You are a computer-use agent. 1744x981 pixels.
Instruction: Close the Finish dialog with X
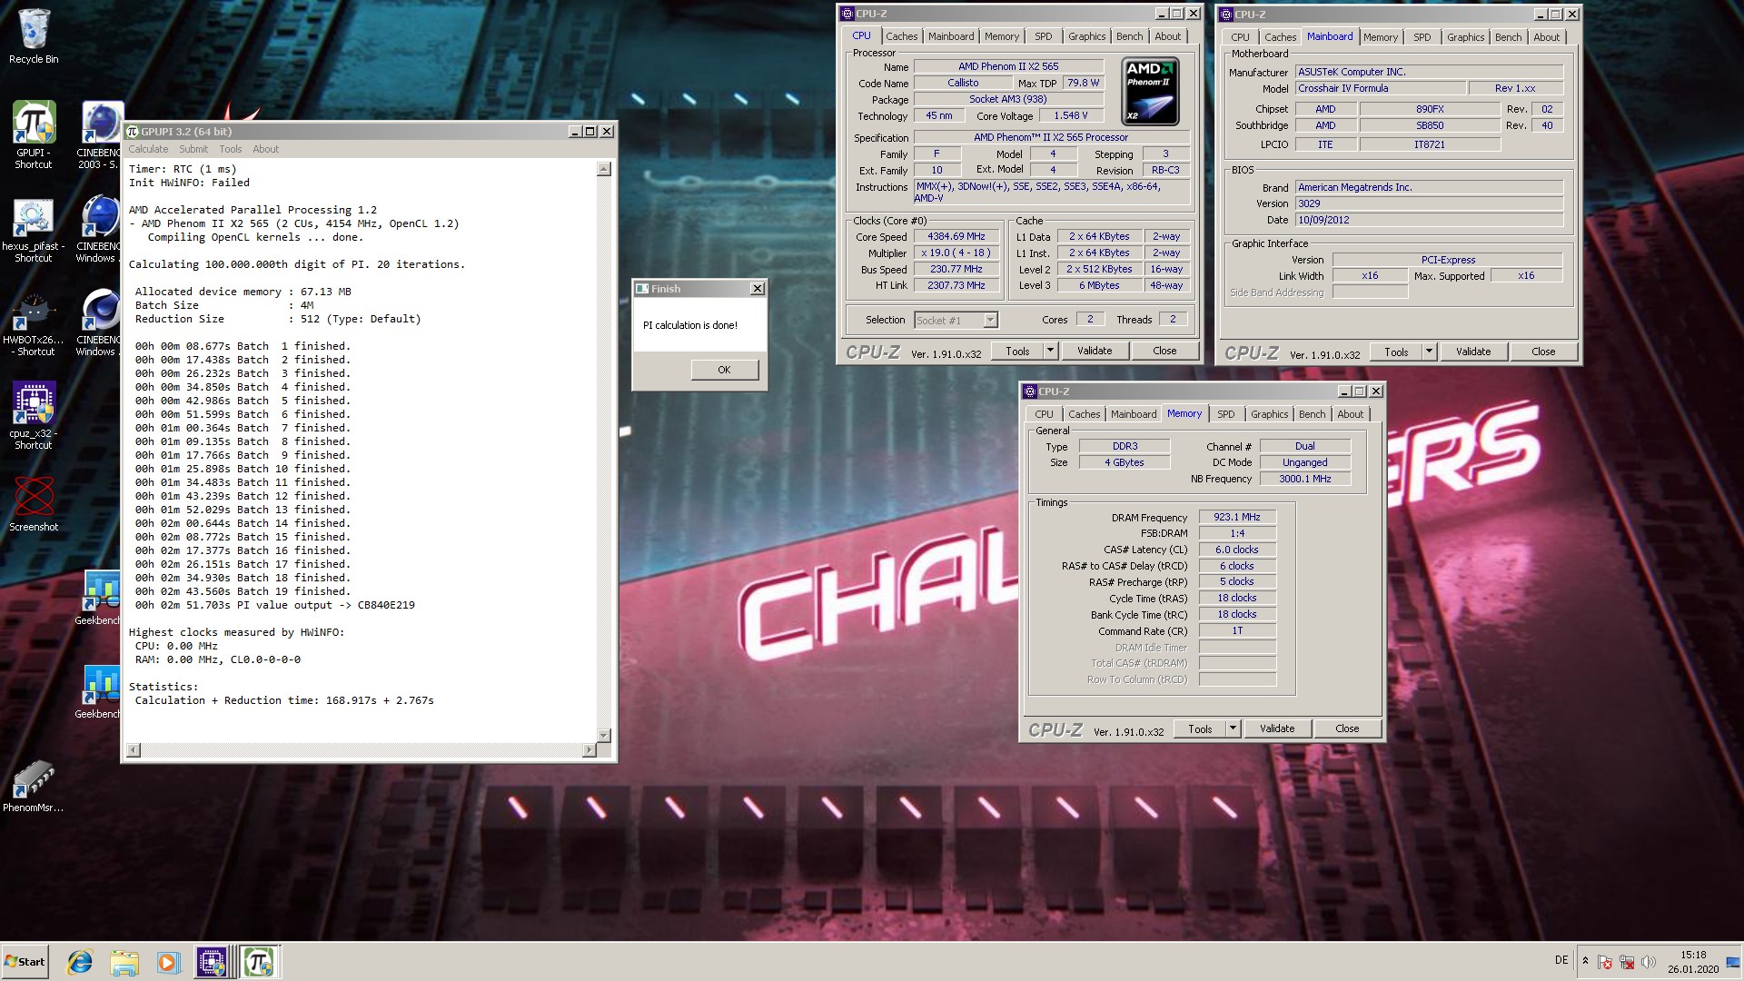(757, 289)
